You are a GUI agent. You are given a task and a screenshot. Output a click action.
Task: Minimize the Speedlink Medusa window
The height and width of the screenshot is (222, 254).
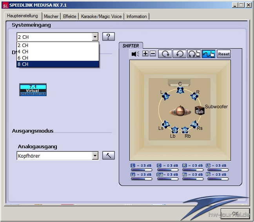click(235, 5)
